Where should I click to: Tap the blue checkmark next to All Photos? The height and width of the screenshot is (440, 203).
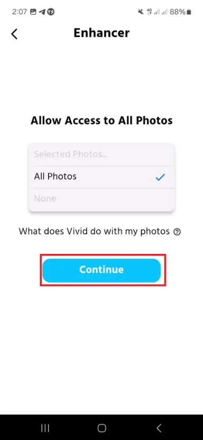(160, 177)
